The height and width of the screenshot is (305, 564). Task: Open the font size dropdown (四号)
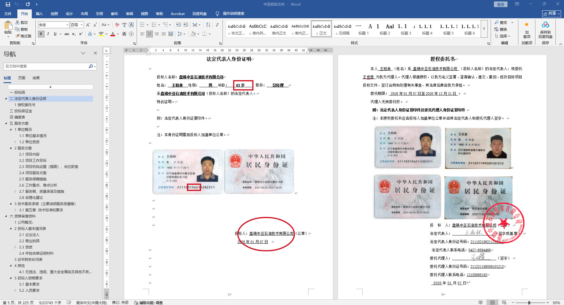(82, 25)
